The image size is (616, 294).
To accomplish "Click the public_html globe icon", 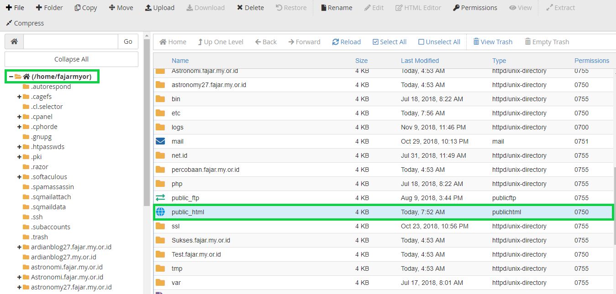I will pos(160,212).
